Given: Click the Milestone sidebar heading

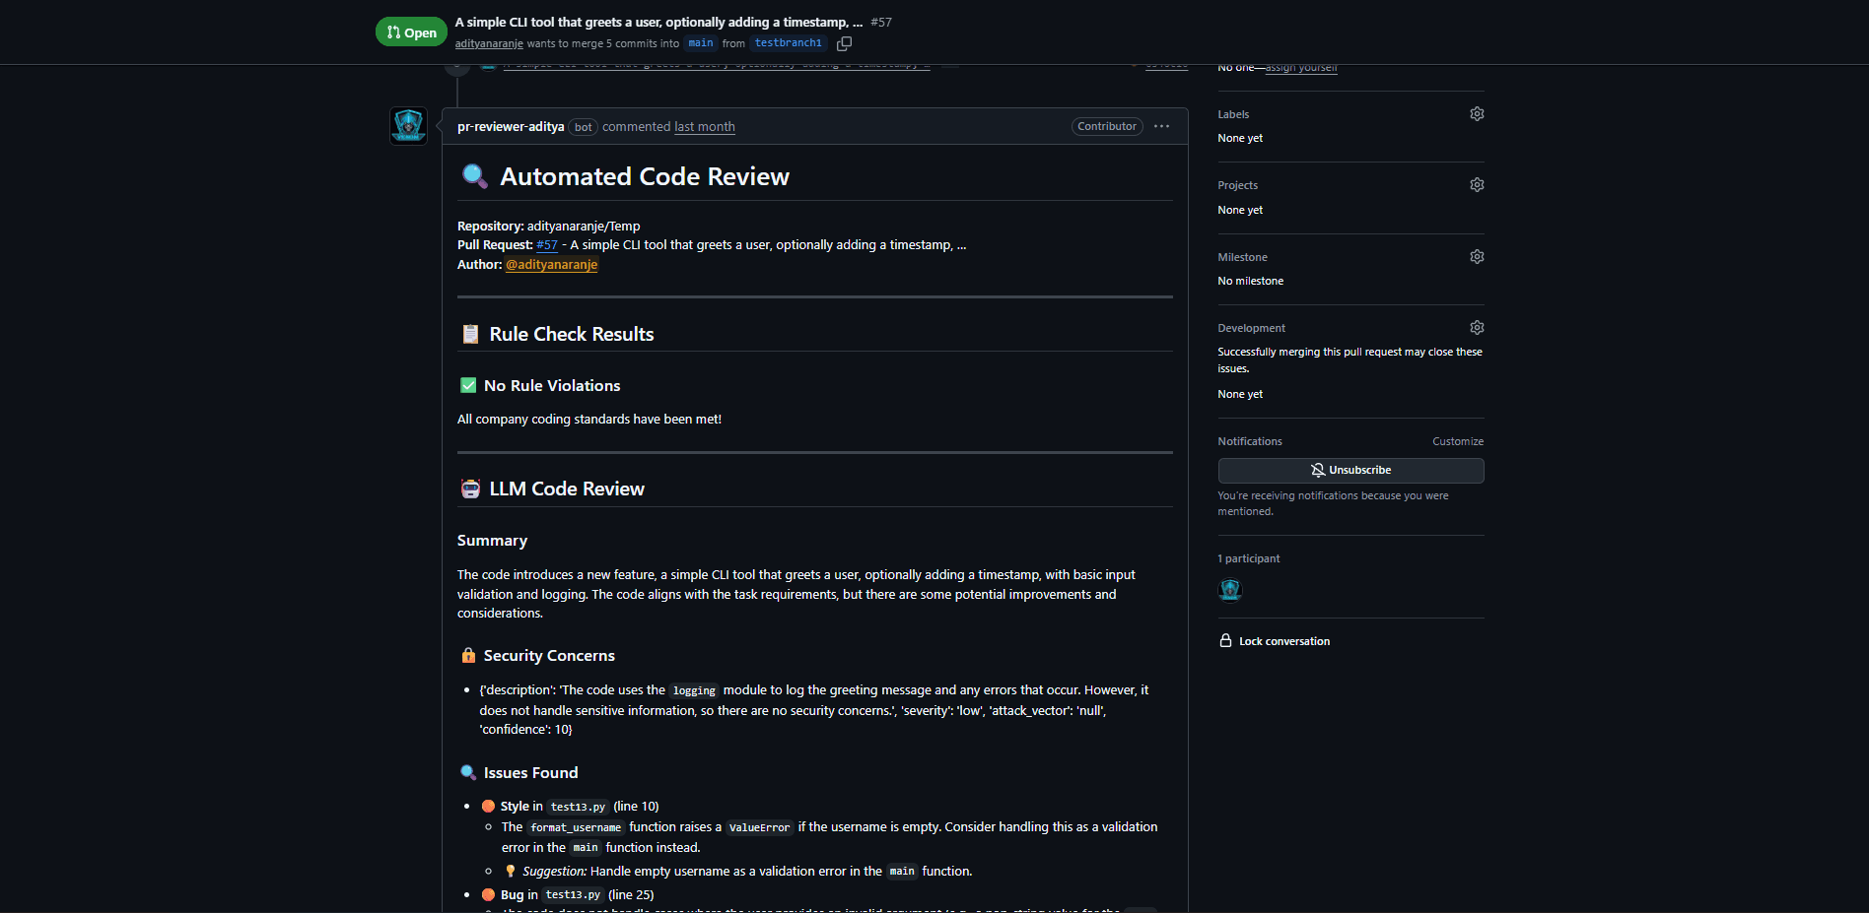Looking at the screenshot, I should tap(1242, 257).
